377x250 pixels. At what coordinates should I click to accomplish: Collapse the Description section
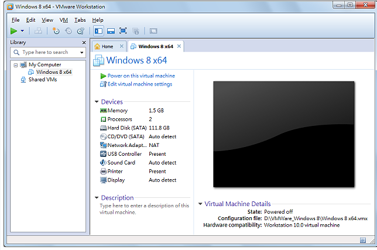tap(97, 197)
